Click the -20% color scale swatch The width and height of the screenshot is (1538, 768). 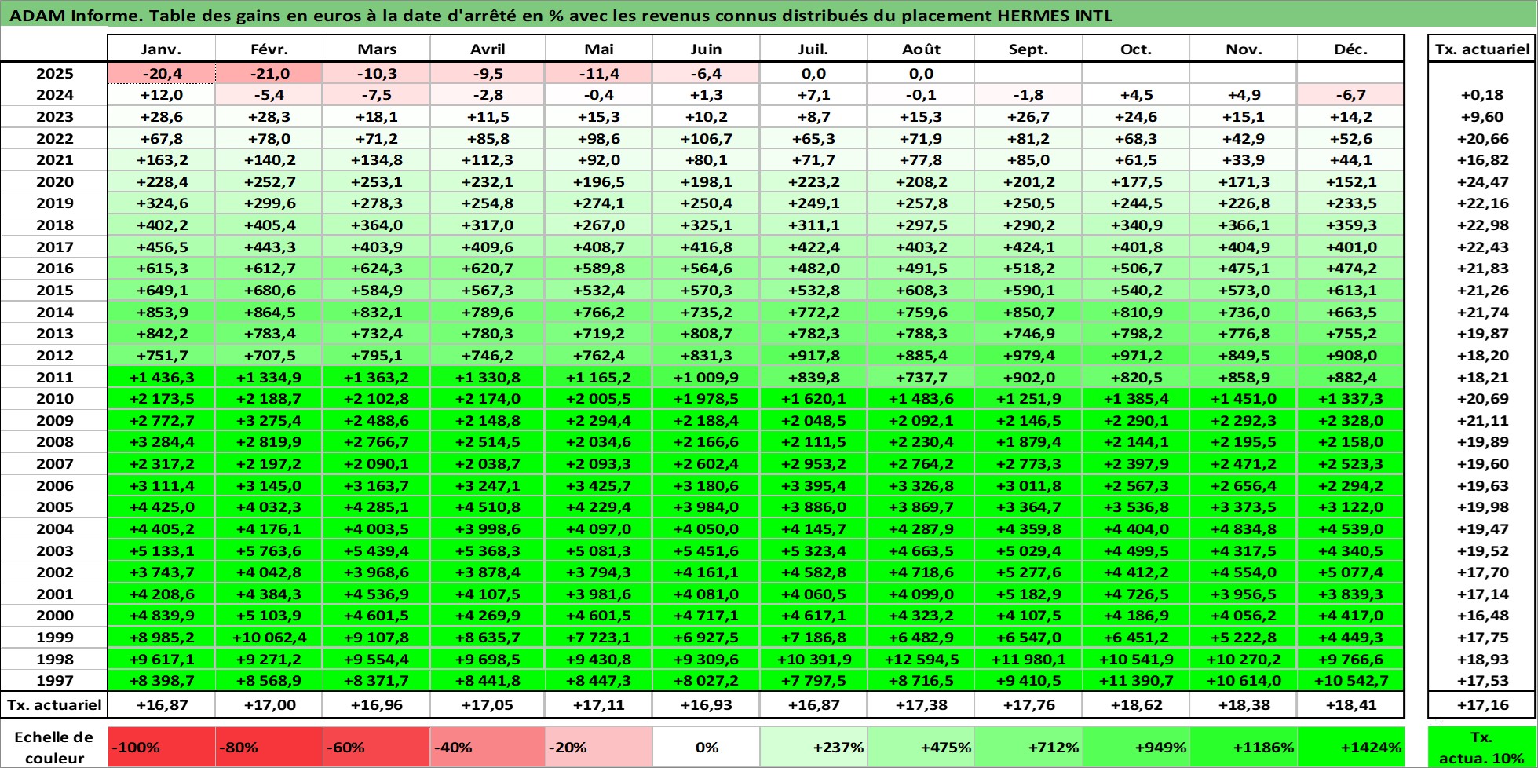pos(599,748)
